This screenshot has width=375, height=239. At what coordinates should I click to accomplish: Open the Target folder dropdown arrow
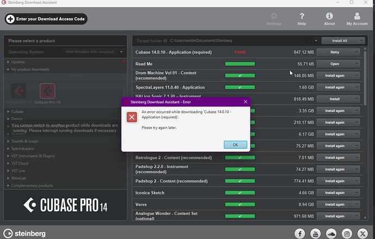tap(316, 41)
